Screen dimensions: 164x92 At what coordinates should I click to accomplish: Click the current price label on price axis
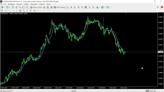tap(160, 52)
